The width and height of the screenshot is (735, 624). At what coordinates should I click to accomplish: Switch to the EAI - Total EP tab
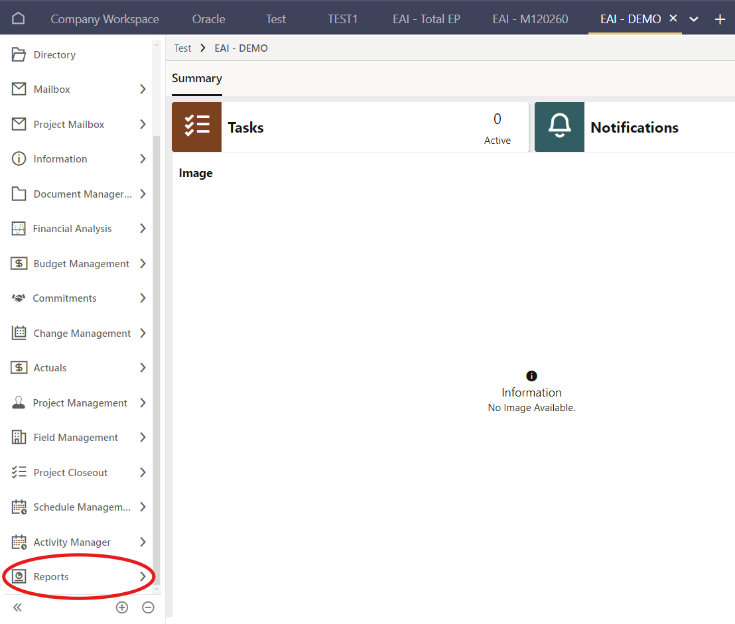(426, 19)
